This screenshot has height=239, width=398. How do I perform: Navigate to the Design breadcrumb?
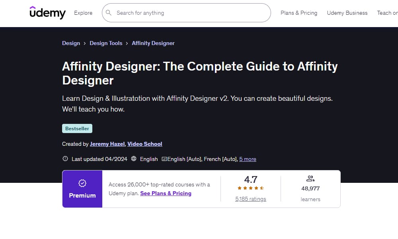[x=71, y=43]
